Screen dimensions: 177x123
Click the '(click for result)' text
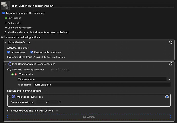point(60,69)
